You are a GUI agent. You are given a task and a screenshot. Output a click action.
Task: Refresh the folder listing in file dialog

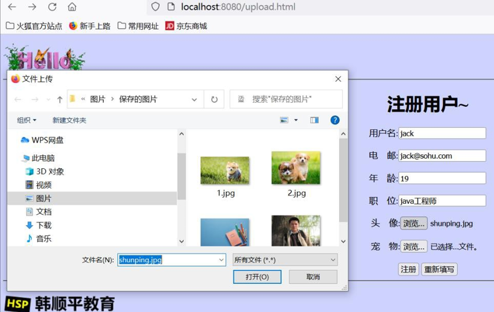point(214,99)
